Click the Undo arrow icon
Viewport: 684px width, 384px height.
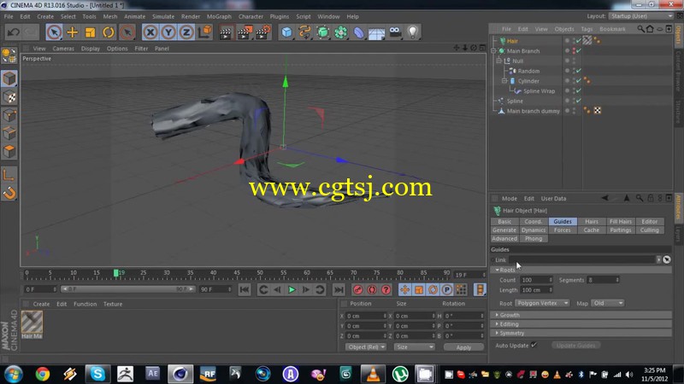coord(14,32)
